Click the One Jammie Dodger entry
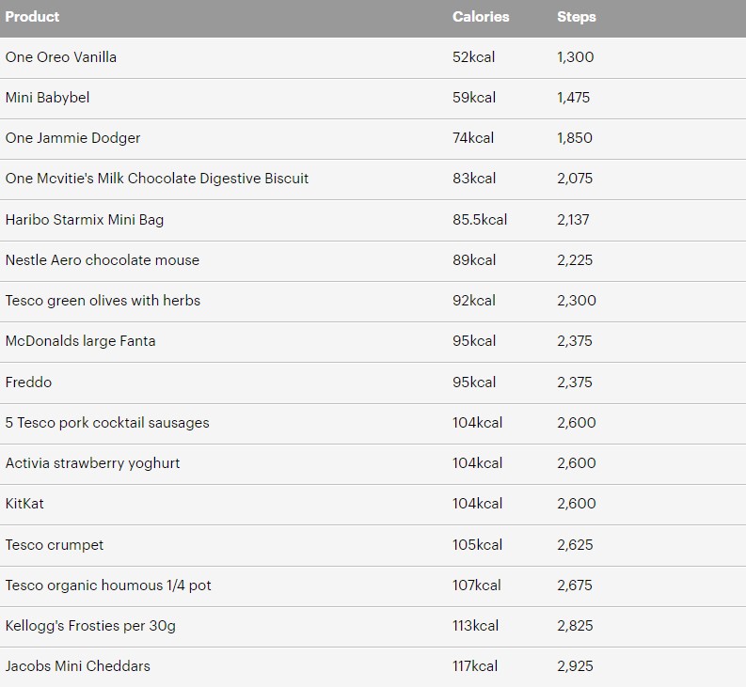The height and width of the screenshot is (687, 746). (72, 138)
